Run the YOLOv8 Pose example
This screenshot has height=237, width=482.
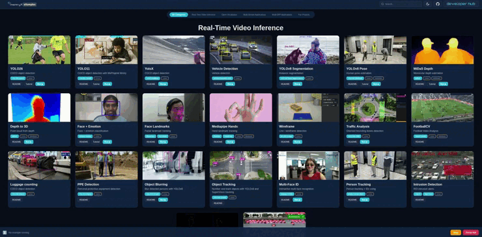[x=376, y=84]
